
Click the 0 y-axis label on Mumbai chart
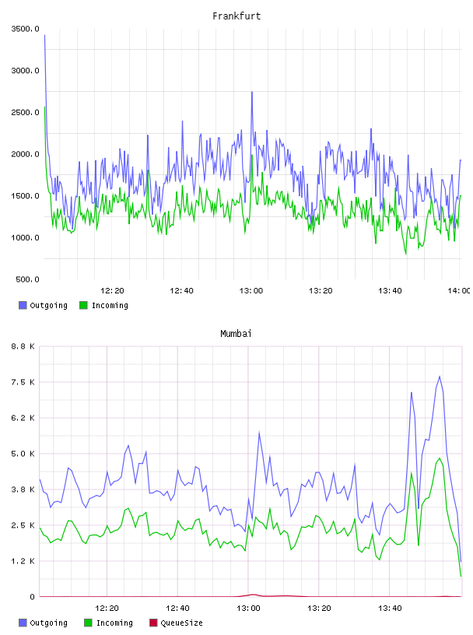33,597
